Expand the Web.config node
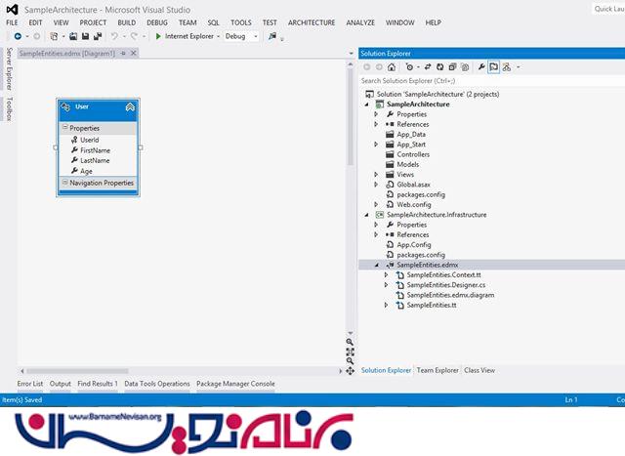 tap(376, 204)
